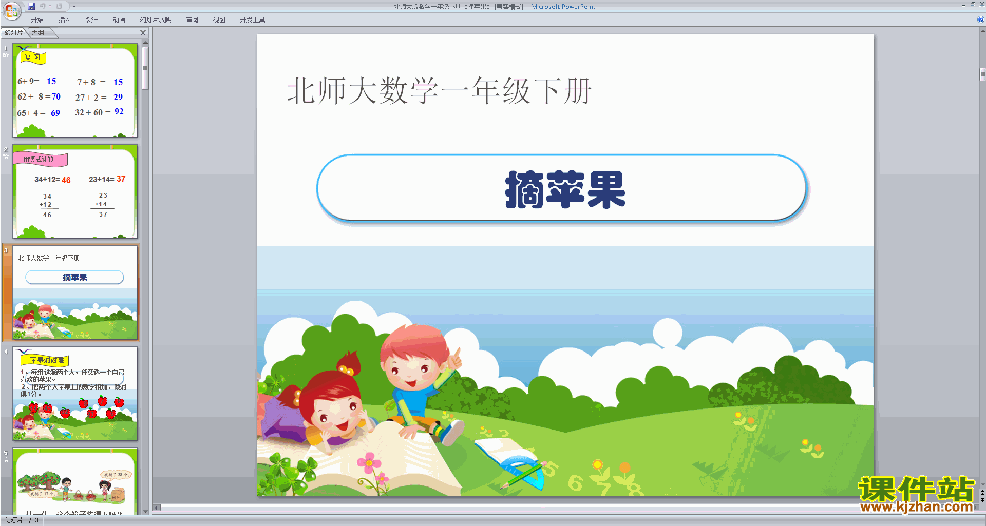The image size is (986, 526).
Task: Click thumbnail pane scroll down arrow
Action: click(145, 511)
